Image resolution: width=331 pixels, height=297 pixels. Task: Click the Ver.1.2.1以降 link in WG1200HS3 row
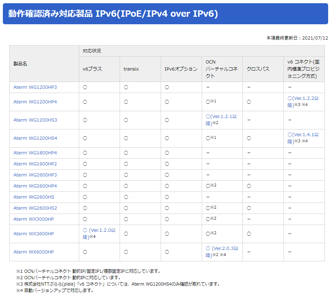(x=221, y=120)
